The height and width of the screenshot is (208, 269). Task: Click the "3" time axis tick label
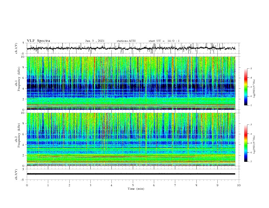pyautogui.click(x=91, y=185)
